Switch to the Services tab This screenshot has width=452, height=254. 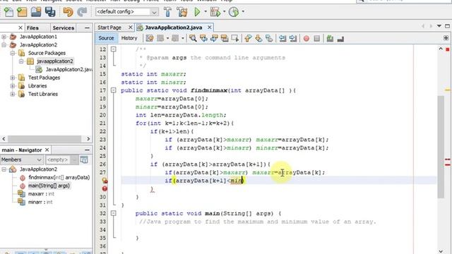[x=64, y=28]
